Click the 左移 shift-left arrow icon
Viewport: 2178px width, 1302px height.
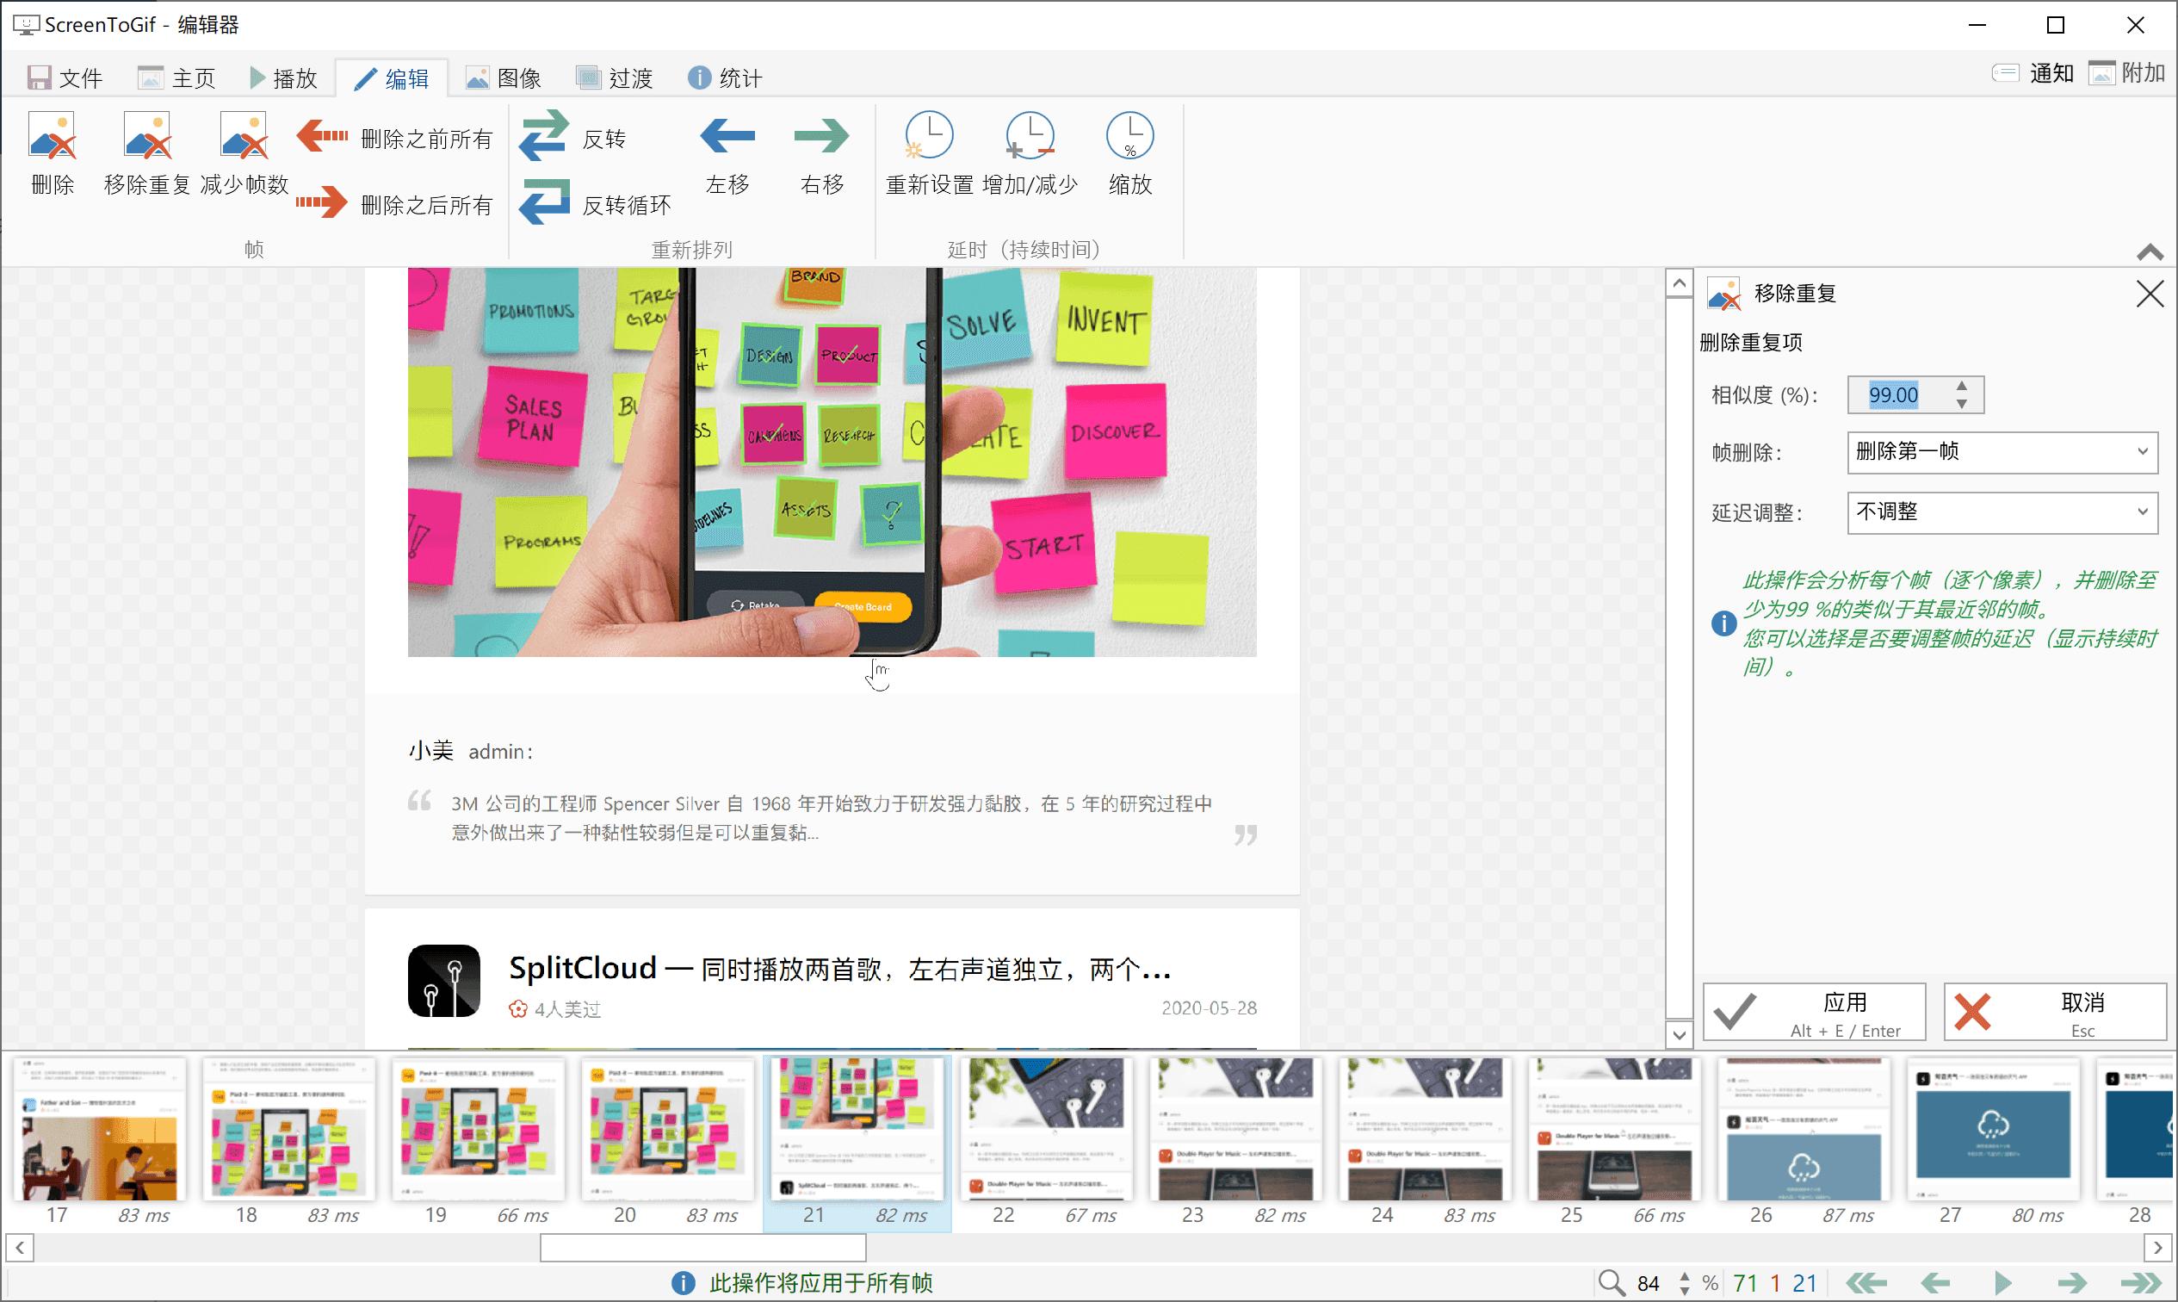coord(727,137)
